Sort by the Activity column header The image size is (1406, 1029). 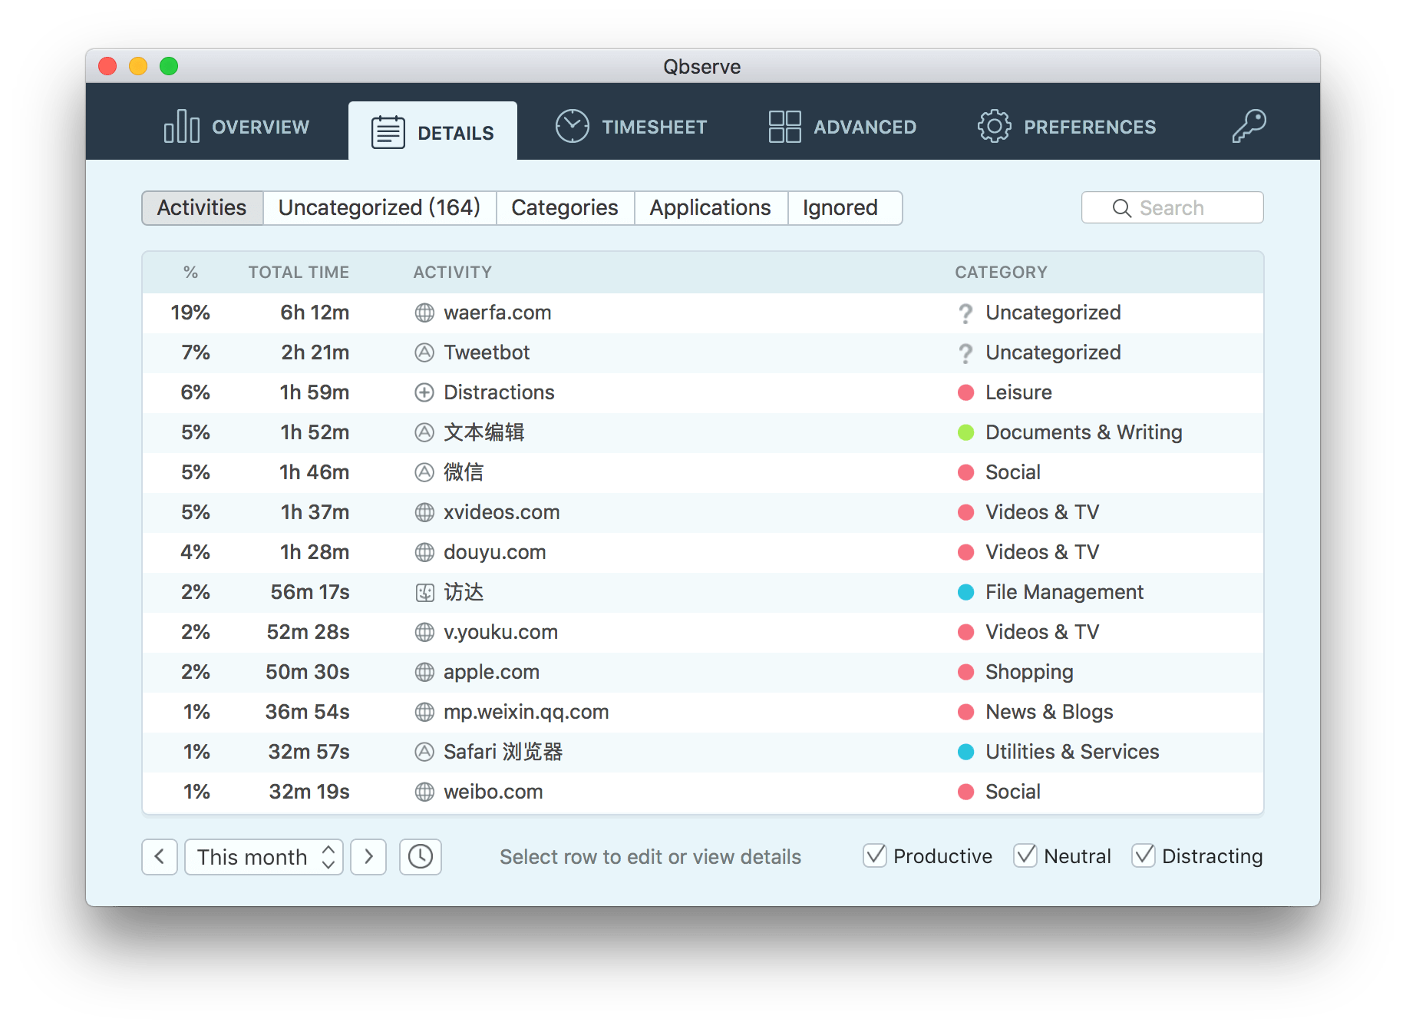click(453, 273)
